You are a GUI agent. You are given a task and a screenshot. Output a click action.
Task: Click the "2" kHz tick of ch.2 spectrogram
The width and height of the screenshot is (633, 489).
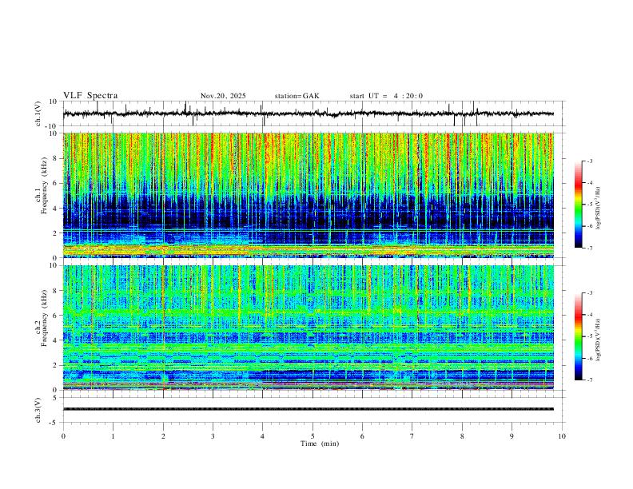[x=56, y=365]
